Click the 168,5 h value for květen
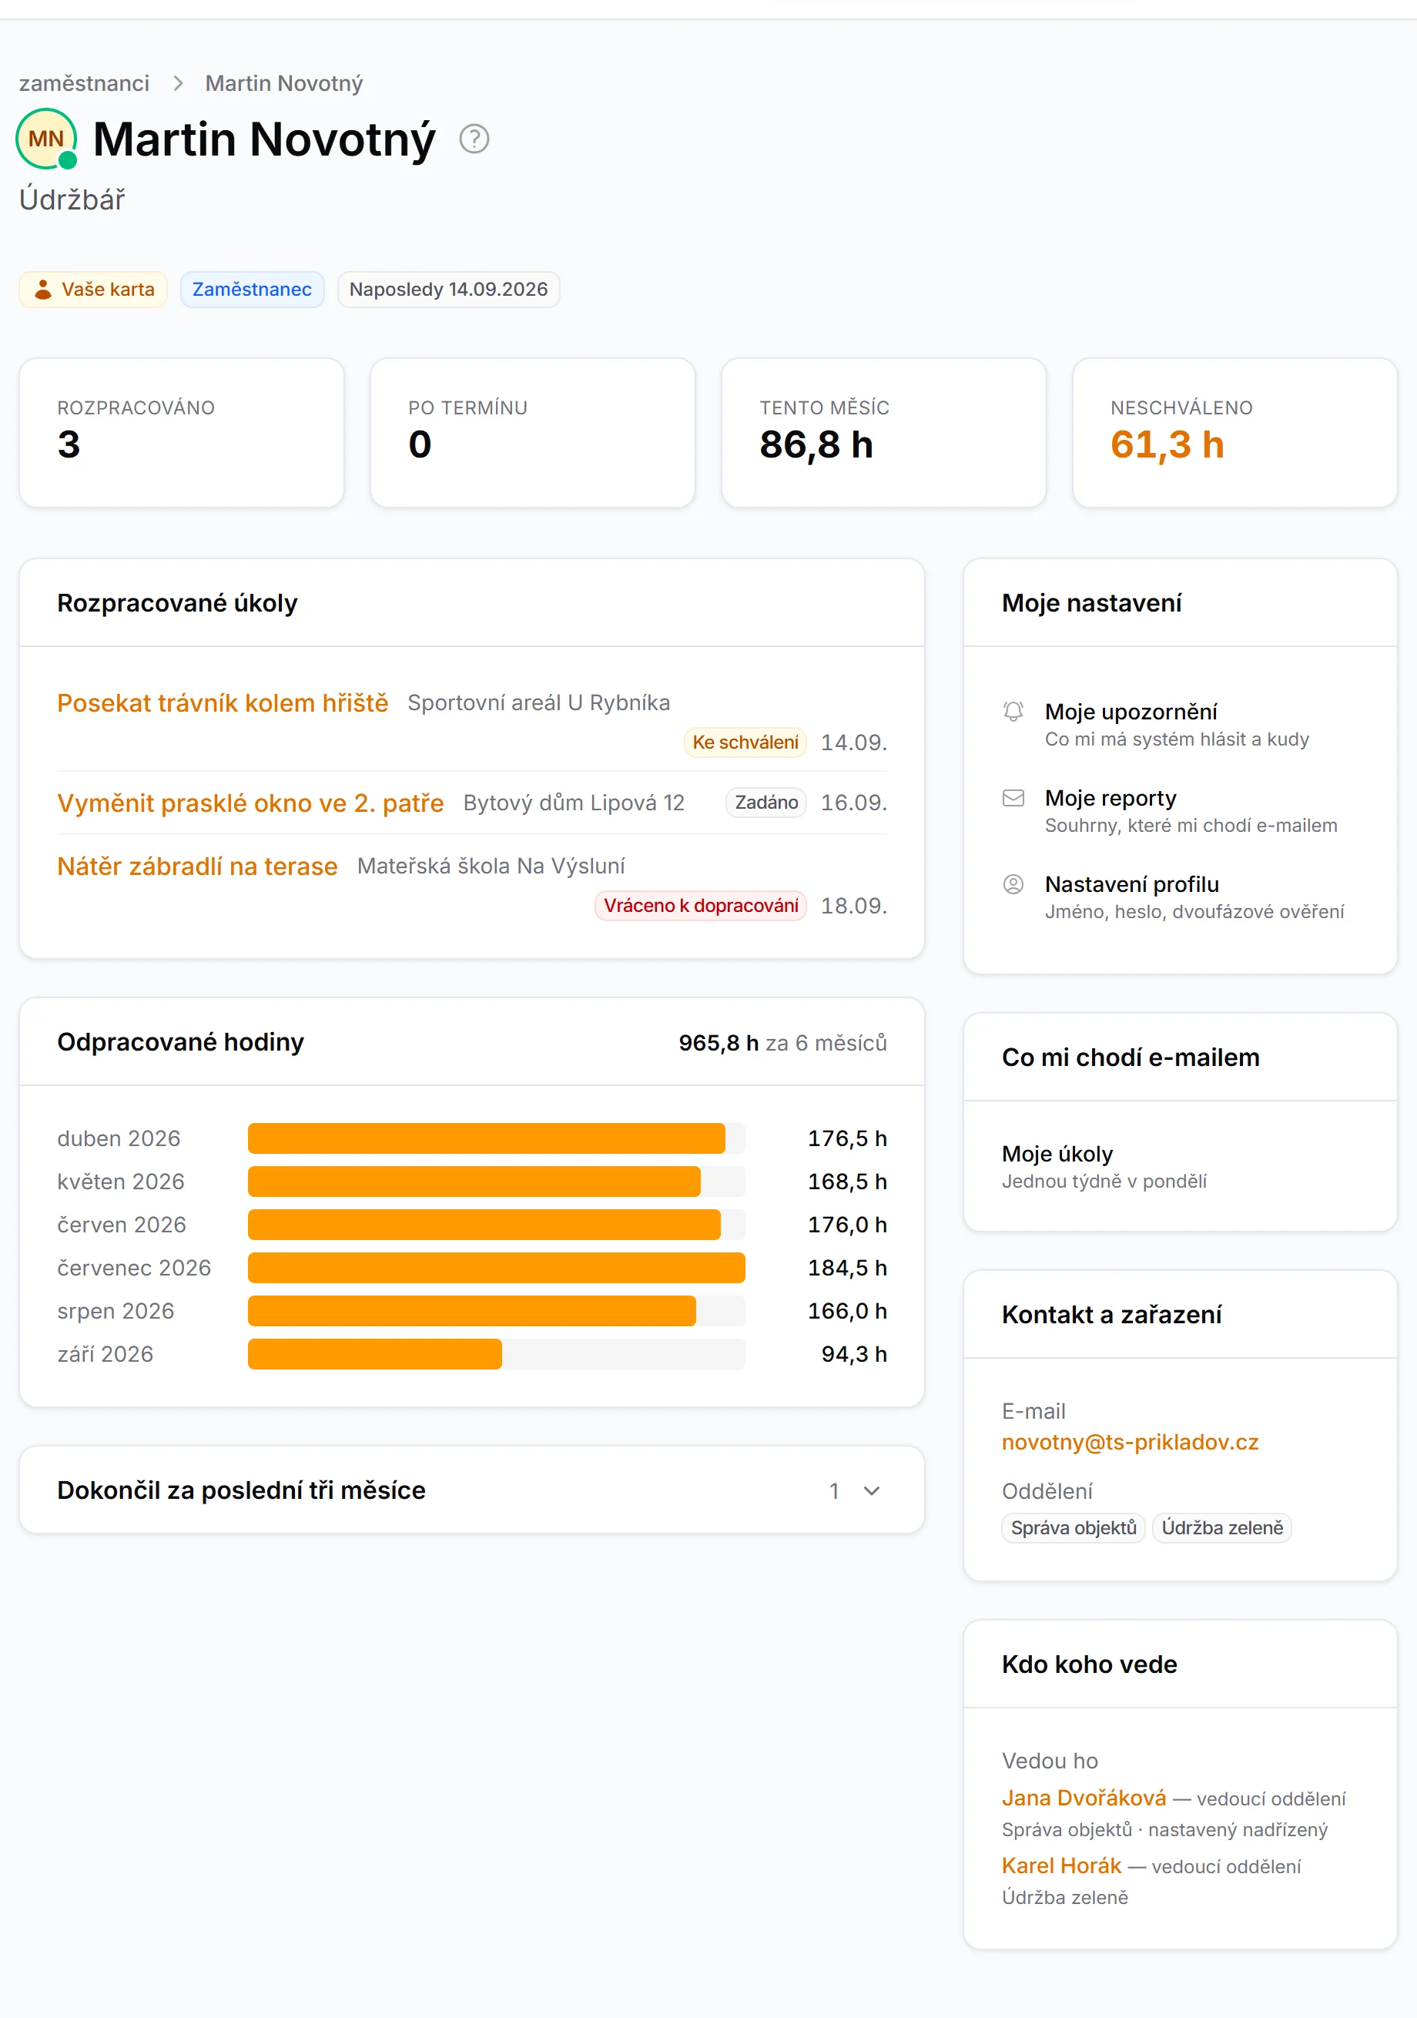 (847, 1182)
